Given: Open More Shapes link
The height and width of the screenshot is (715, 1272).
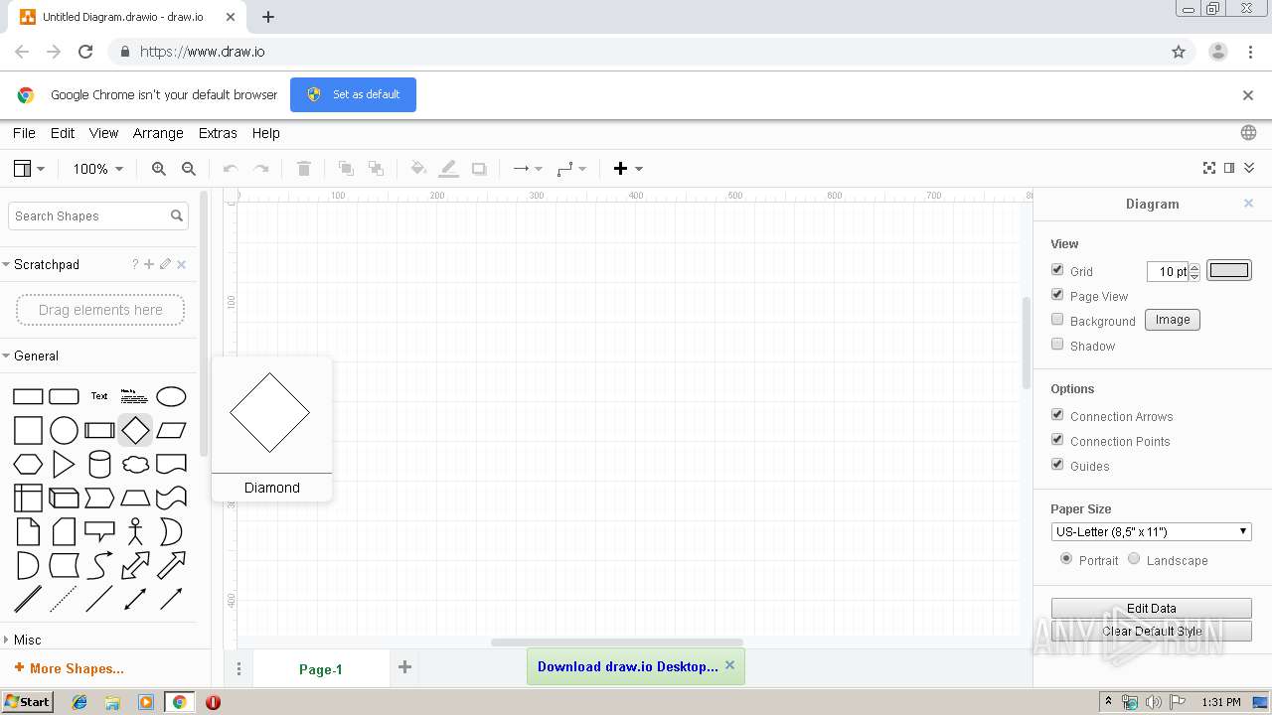Looking at the screenshot, I should (70, 668).
